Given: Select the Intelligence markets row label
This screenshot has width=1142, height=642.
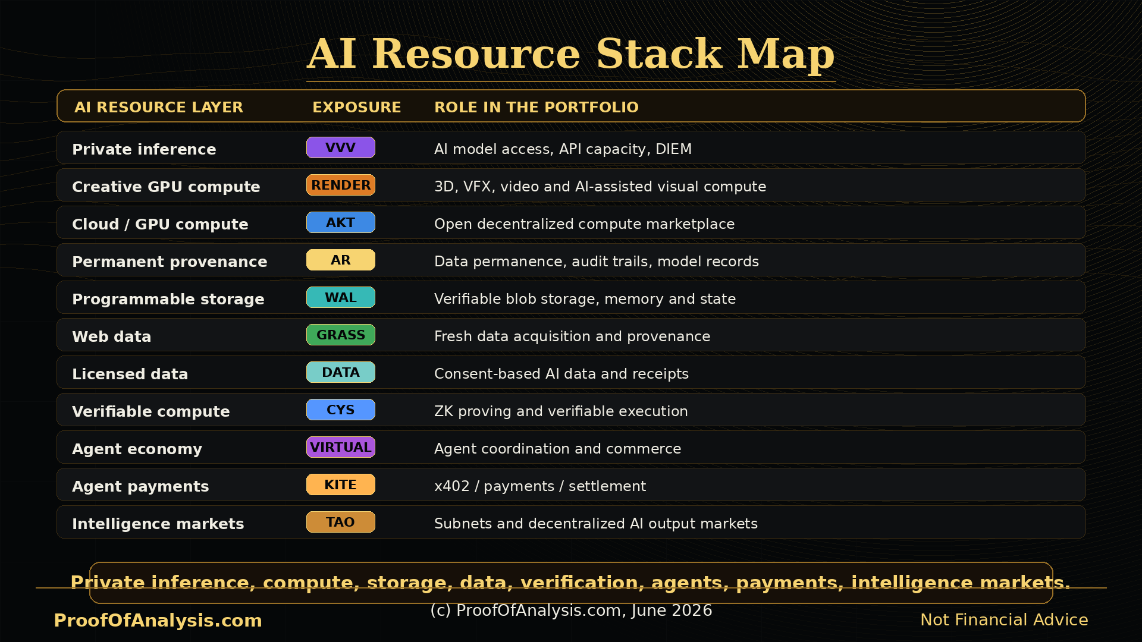Looking at the screenshot, I should pyautogui.click(x=158, y=524).
